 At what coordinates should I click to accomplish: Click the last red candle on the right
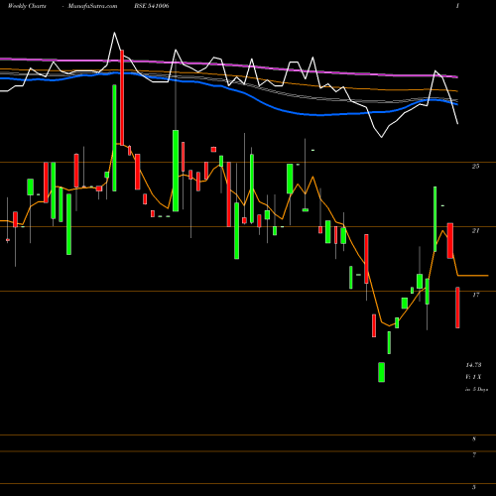tap(457, 308)
